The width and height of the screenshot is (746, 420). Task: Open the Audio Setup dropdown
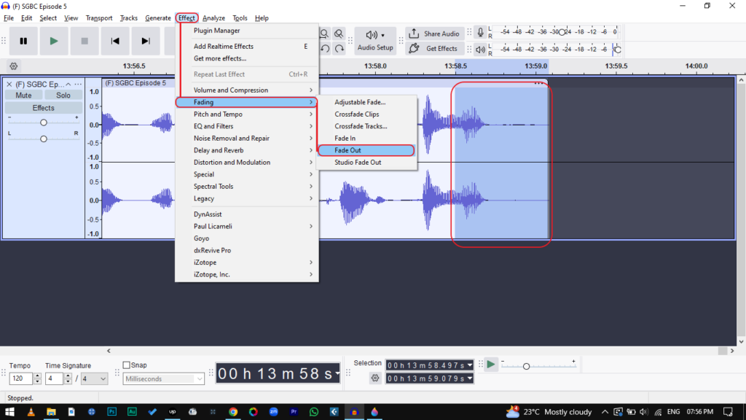point(375,41)
